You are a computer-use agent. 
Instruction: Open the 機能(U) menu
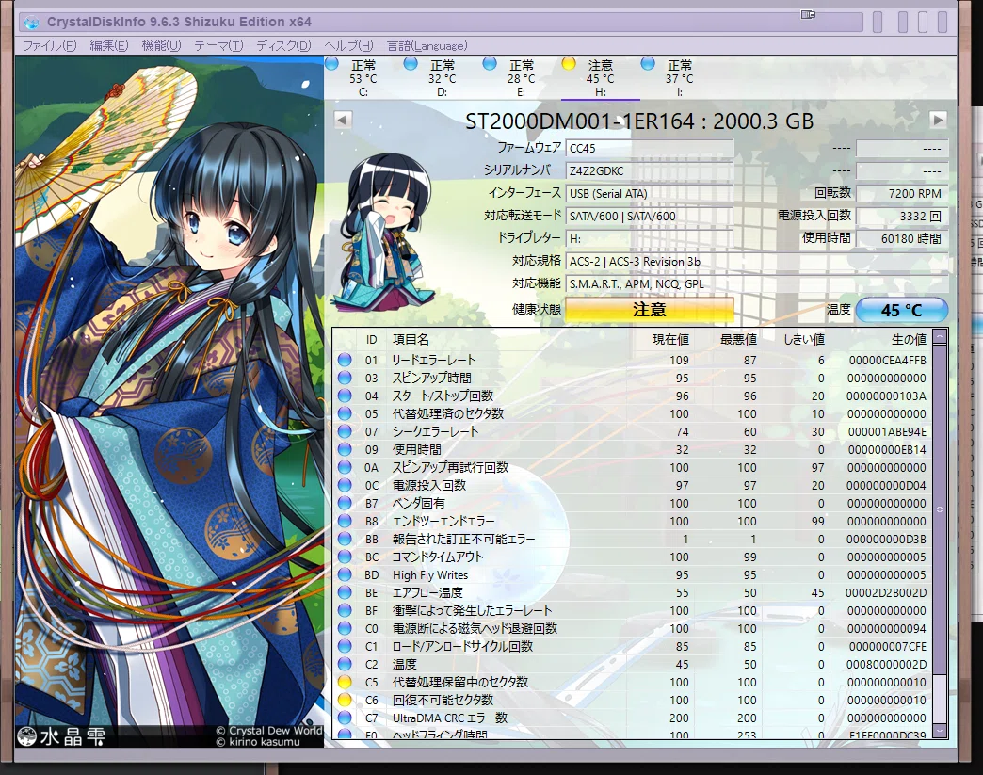[x=161, y=46]
